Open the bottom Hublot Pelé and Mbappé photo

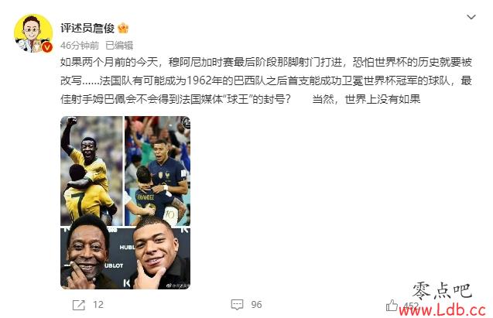(x=125, y=258)
